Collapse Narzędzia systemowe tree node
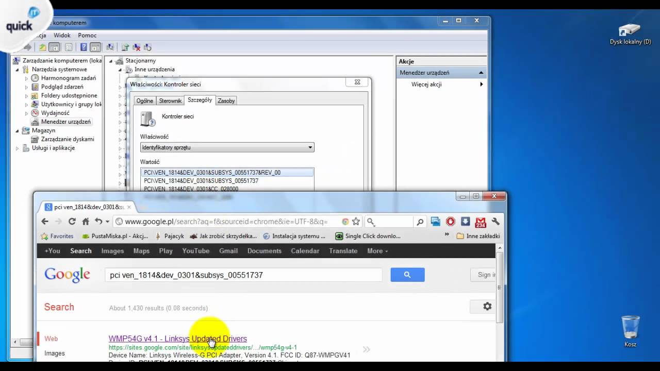 tap(17, 70)
